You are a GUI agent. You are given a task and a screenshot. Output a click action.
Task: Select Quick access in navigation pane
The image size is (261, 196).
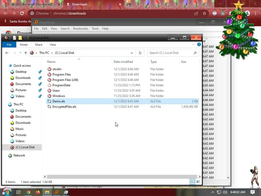tap(22, 66)
